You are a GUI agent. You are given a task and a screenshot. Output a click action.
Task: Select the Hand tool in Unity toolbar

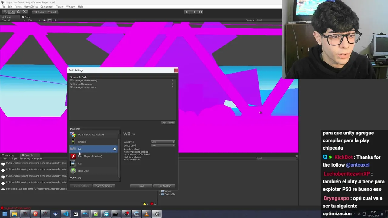coord(5,12)
